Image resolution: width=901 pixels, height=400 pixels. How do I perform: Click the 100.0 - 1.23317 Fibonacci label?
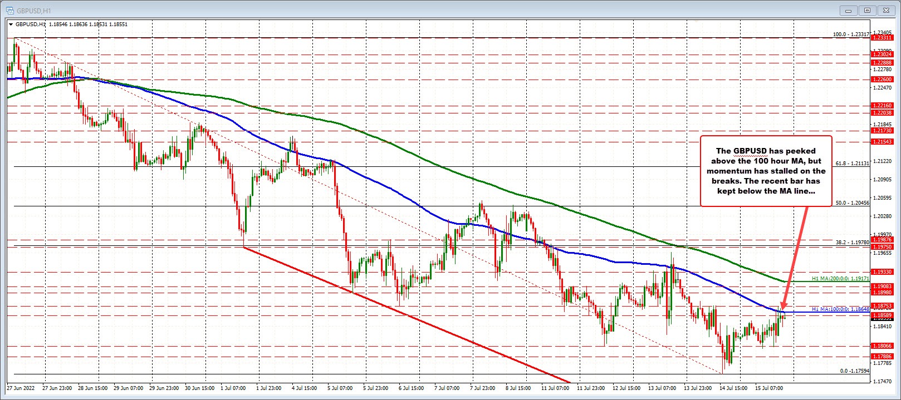click(851, 34)
